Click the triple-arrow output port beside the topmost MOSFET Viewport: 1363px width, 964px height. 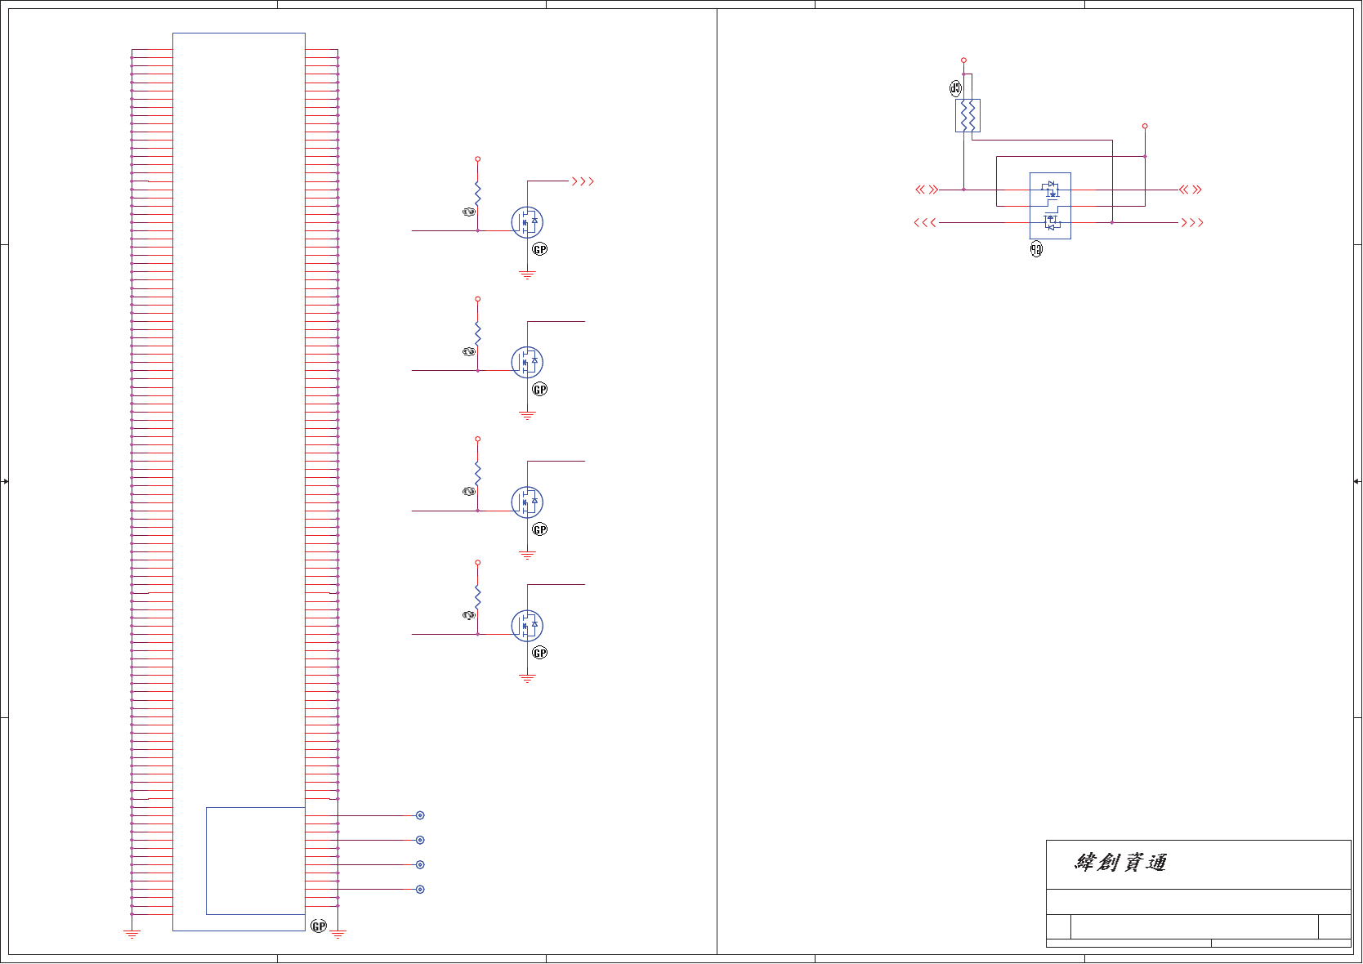pyautogui.click(x=583, y=181)
